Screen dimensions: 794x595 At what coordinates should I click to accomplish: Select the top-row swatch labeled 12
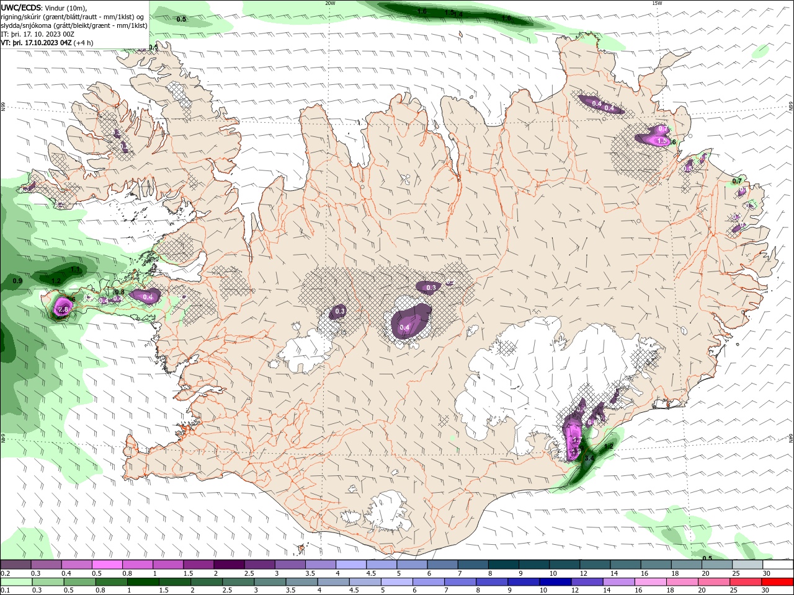pos(594,565)
